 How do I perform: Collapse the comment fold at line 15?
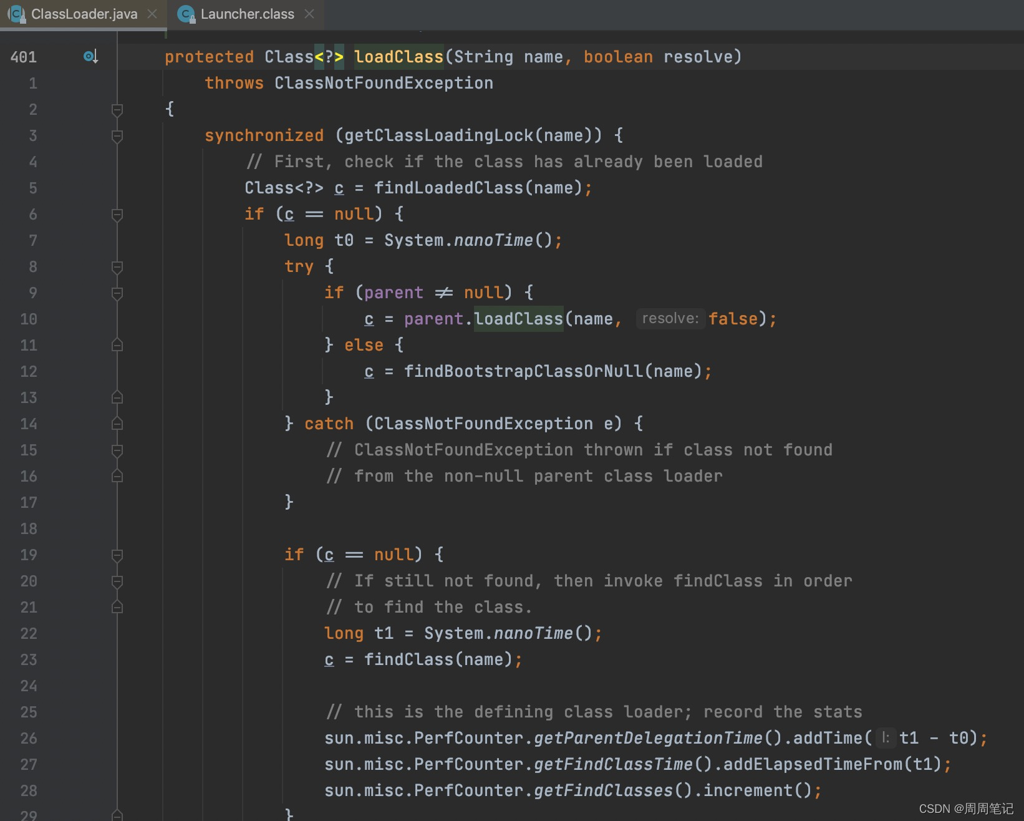tap(117, 450)
